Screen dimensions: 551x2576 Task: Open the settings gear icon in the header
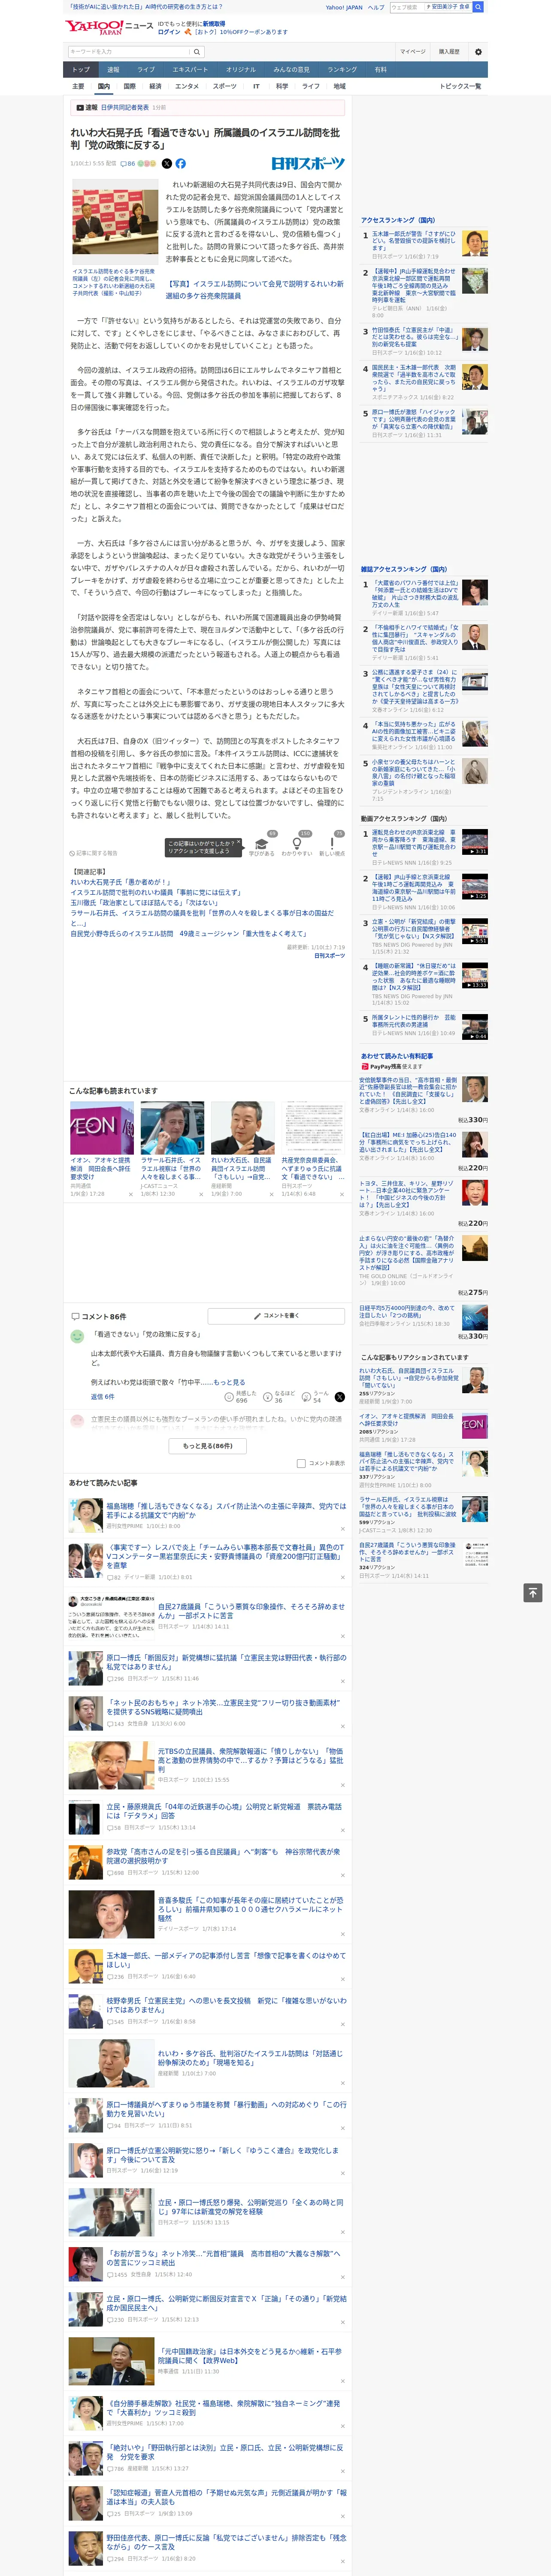coord(478,52)
